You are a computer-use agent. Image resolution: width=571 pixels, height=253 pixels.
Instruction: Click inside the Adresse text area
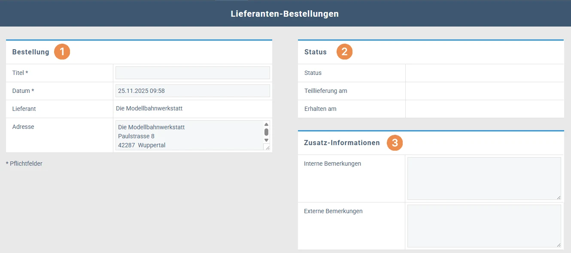tap(189, 135)
